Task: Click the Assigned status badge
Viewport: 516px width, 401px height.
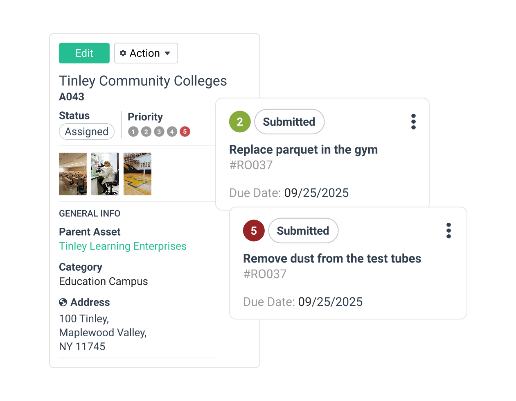Action: coord(87,131)
